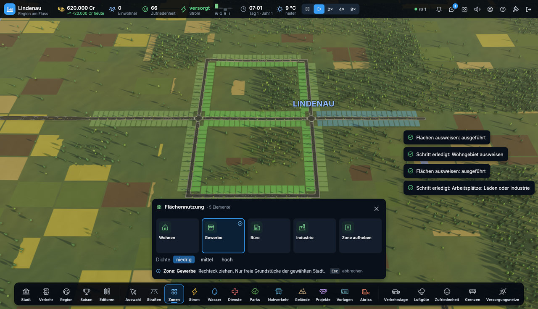Open settings gear in top bar
Image resolution: width=538 pixels, height=309 pixels.
(x=490, y=9)
